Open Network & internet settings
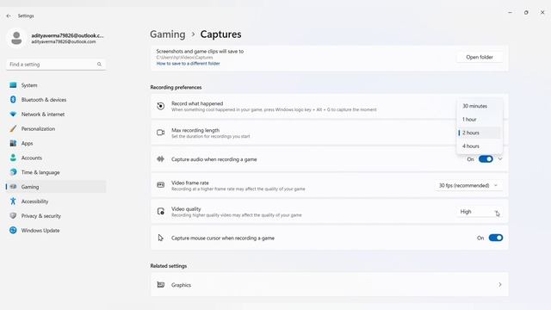Viewport: 551px width, 310px height. [56, 115]
